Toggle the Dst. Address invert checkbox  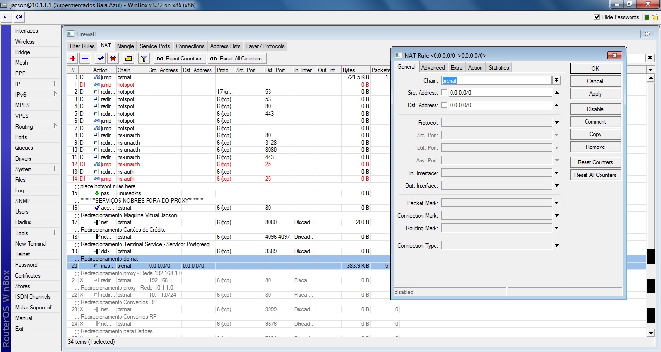click(x=444, y=105)
